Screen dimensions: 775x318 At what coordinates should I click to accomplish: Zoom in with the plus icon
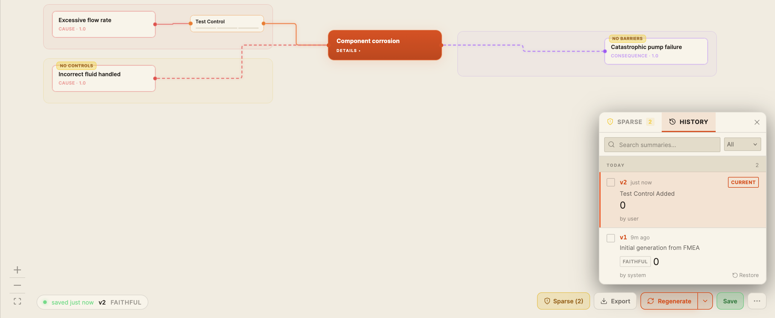point(17,270)
